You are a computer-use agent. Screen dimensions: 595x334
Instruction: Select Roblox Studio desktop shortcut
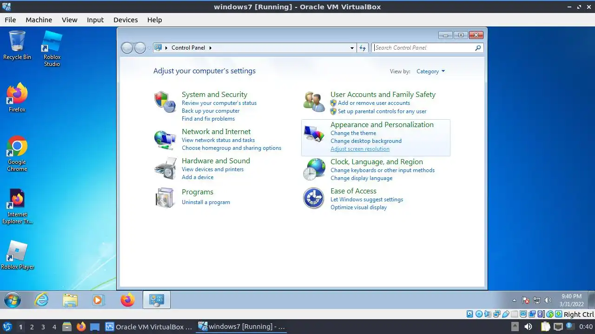click(x=52, y=49)
